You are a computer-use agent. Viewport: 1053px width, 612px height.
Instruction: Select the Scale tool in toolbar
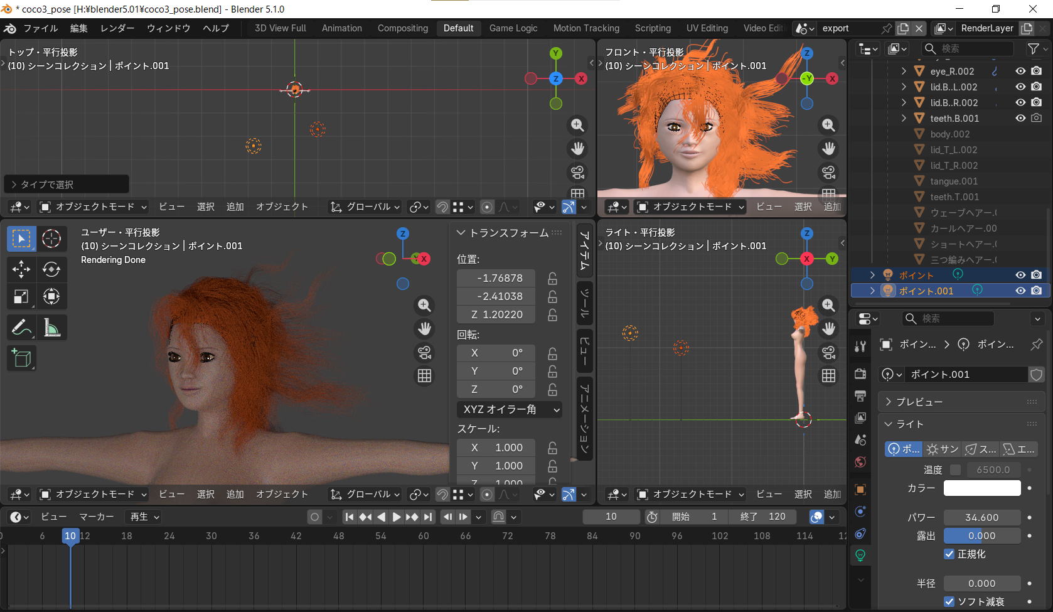click(x=21, y=296)
